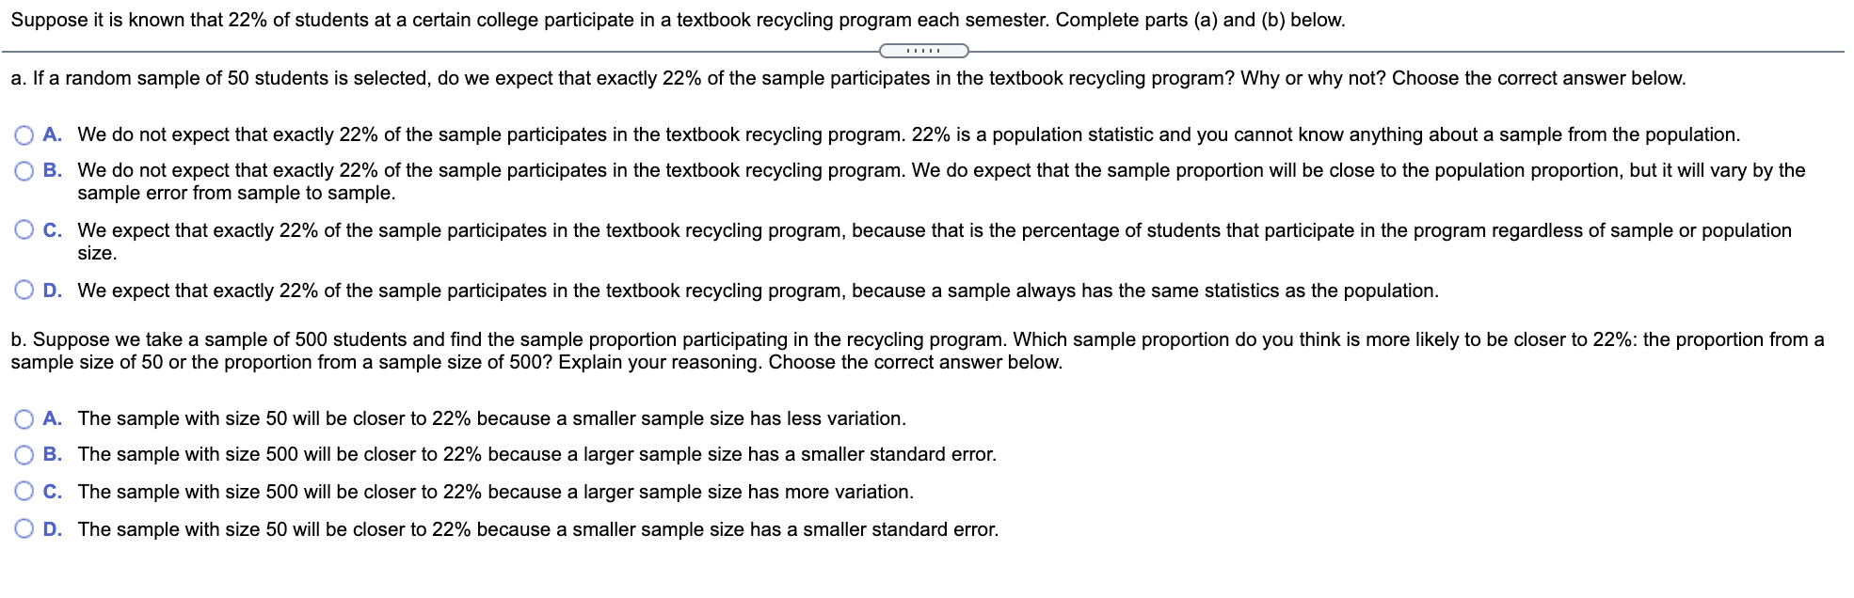Click answer text mentioning "sample error from sample to sample"
Screen dimensions: 1854x598
tap(236, 194)
